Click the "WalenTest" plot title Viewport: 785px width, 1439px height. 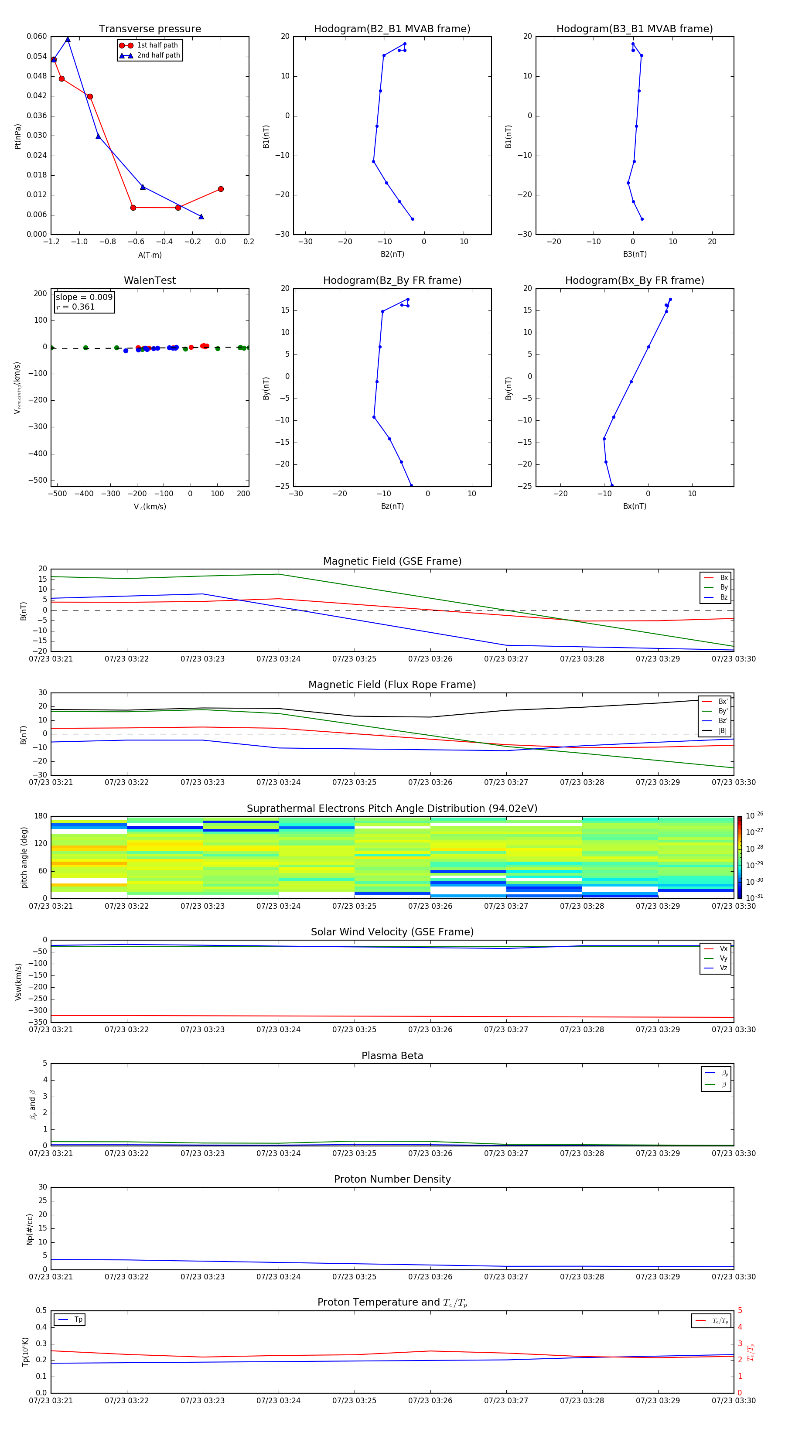(150, 280)
